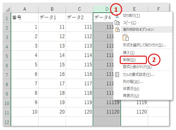Select 非表示(H) to hide column

click(131, 89)
